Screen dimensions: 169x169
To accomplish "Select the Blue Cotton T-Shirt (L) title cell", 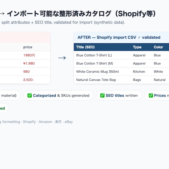I will tap(94, 55).
